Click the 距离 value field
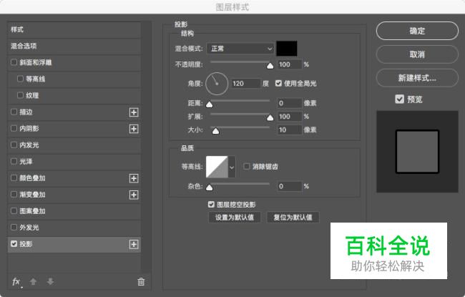Image resolution: width=465 pixels, height=297 pixels. pos(290,103)
